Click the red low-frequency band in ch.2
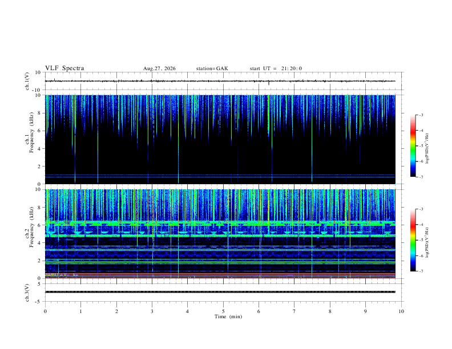The image size is (452, 349). pos(220,274)
